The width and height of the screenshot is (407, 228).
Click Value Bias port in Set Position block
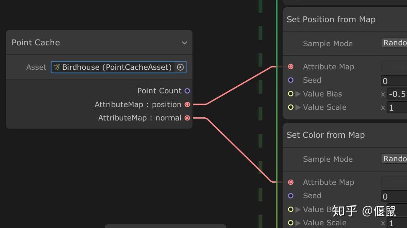click(x=291, y=94)
